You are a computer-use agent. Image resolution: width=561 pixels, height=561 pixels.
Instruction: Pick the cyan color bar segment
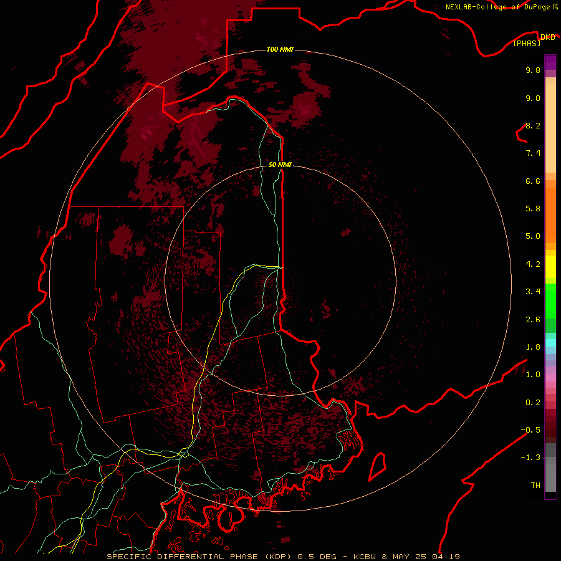550,343
